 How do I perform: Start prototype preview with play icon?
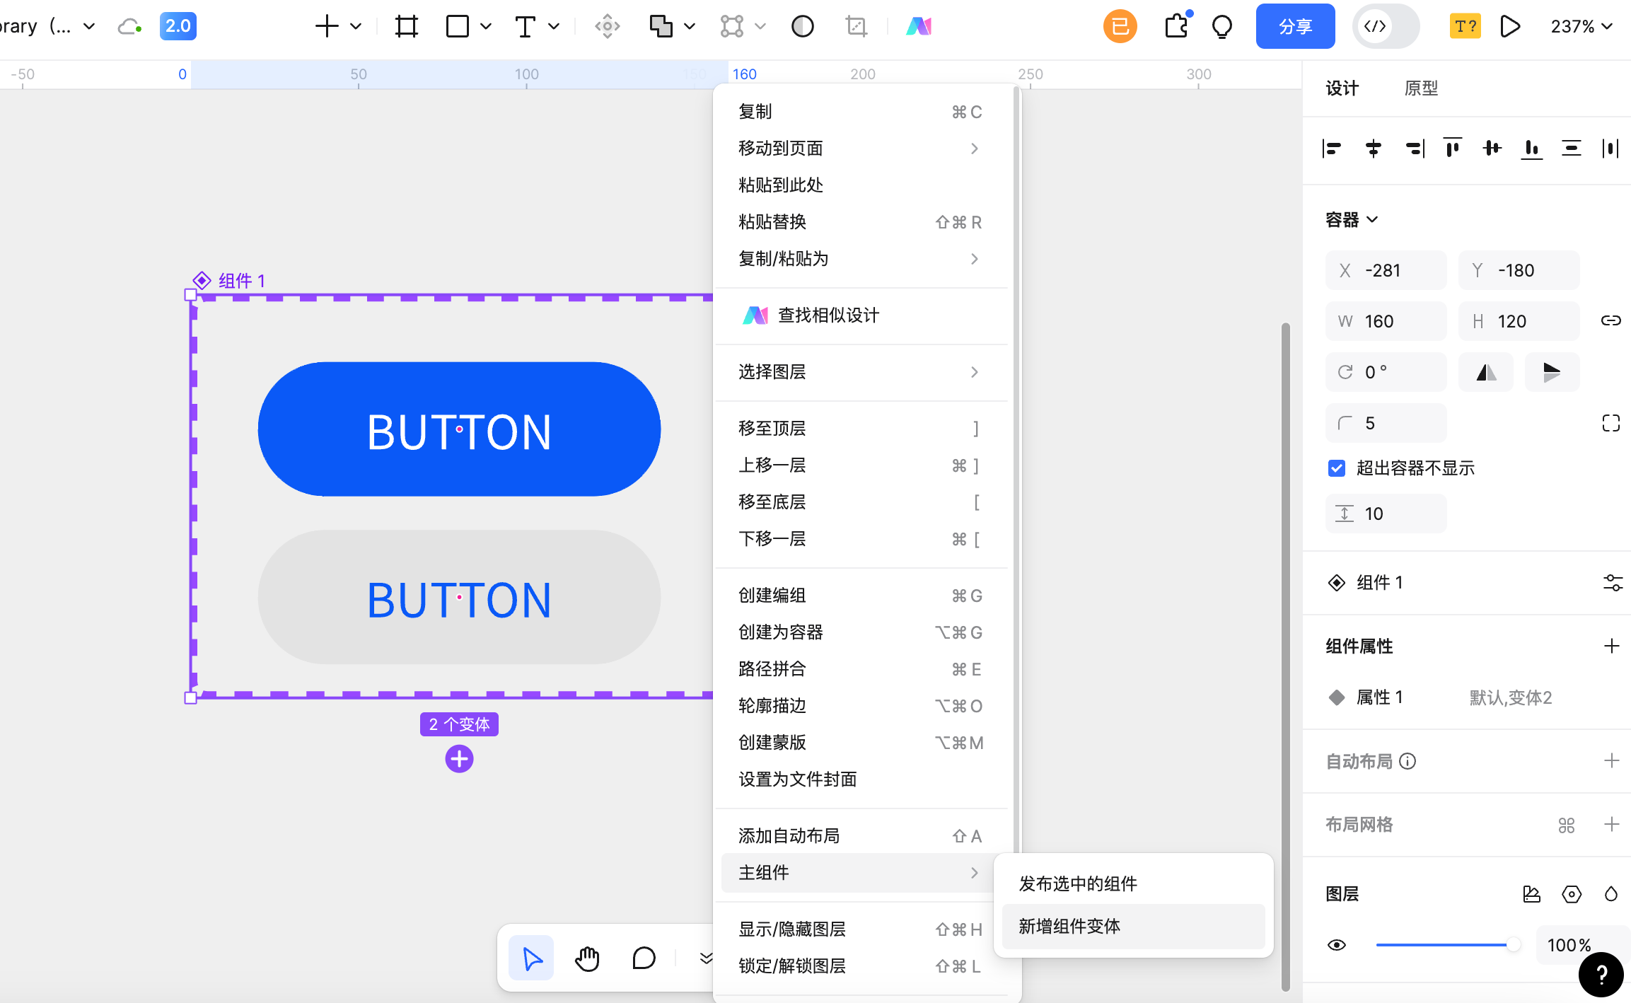click(1510, 27)
